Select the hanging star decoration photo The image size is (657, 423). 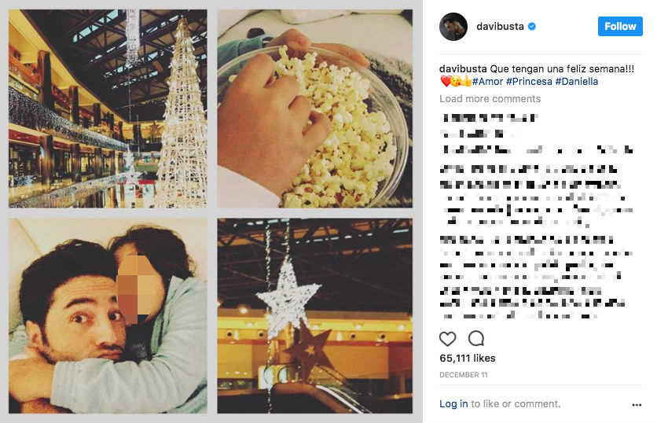point(314,316)
